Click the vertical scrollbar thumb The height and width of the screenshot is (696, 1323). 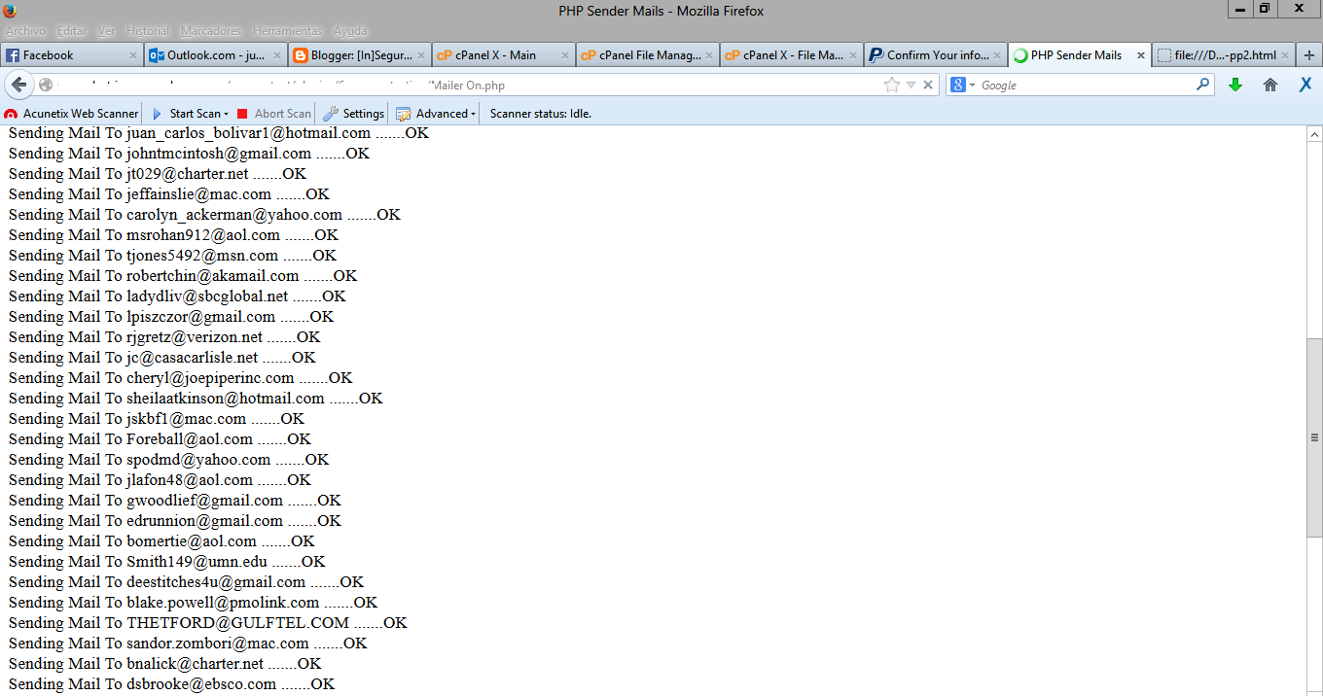pyautogui.click(x=1314, y=437)
